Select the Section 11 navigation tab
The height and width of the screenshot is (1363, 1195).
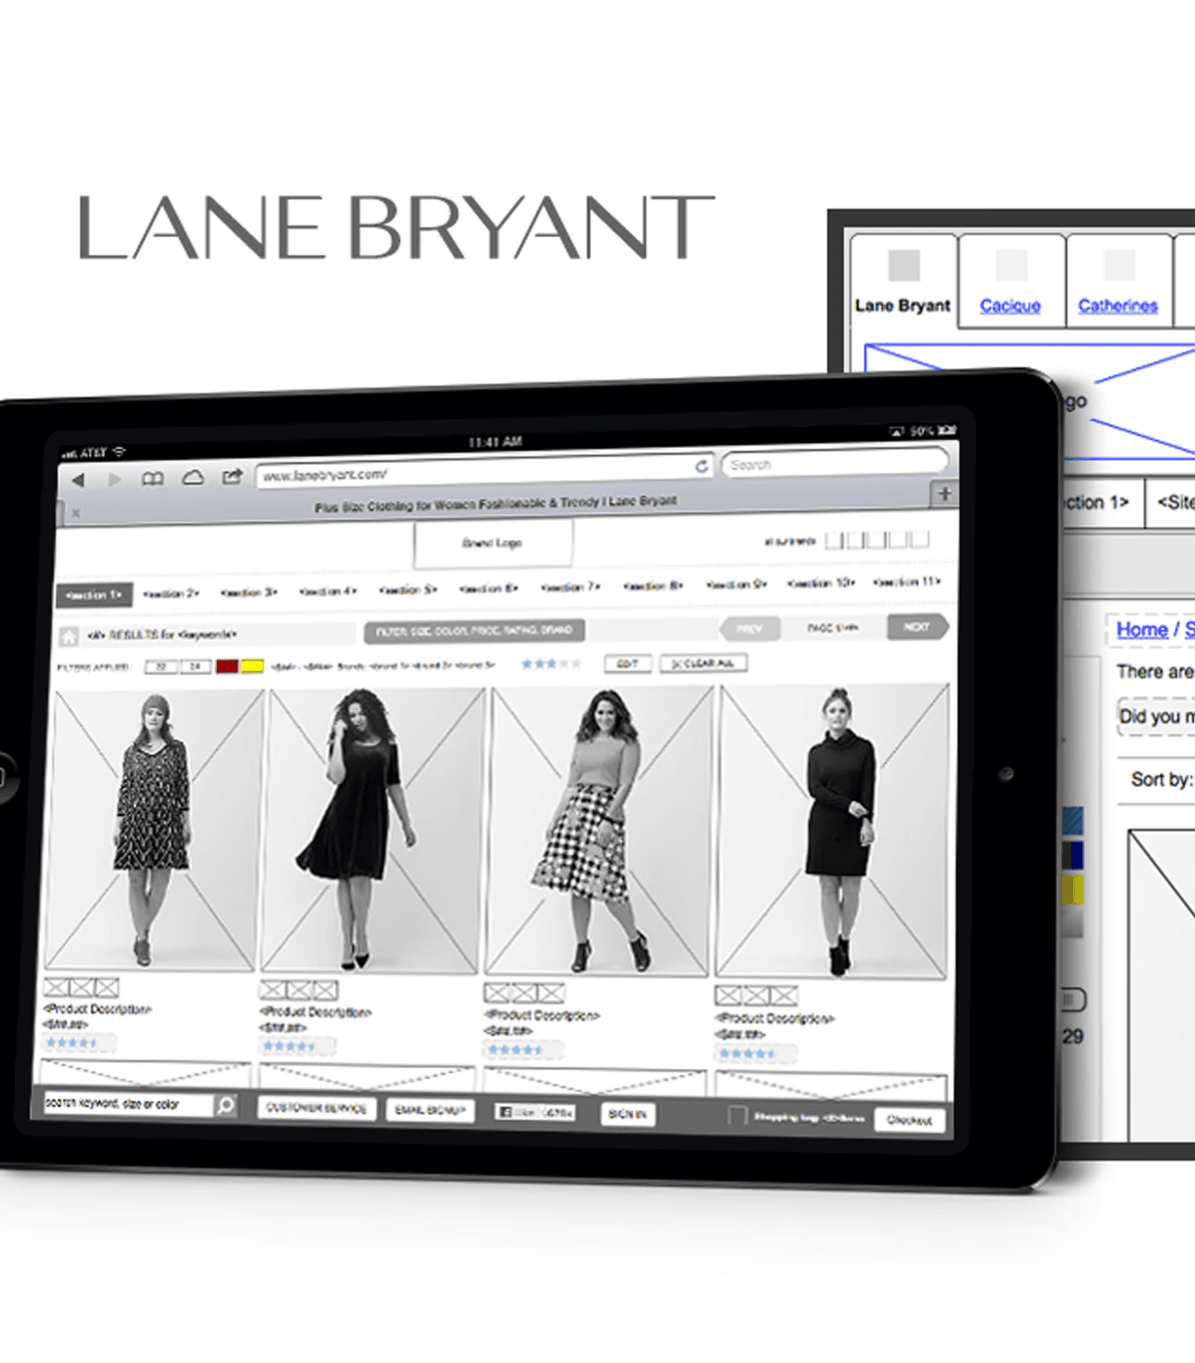[906, 581]
